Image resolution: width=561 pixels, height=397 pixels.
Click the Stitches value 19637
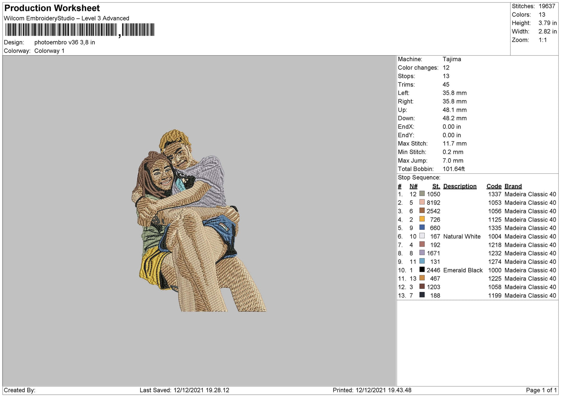pos(547,6)
